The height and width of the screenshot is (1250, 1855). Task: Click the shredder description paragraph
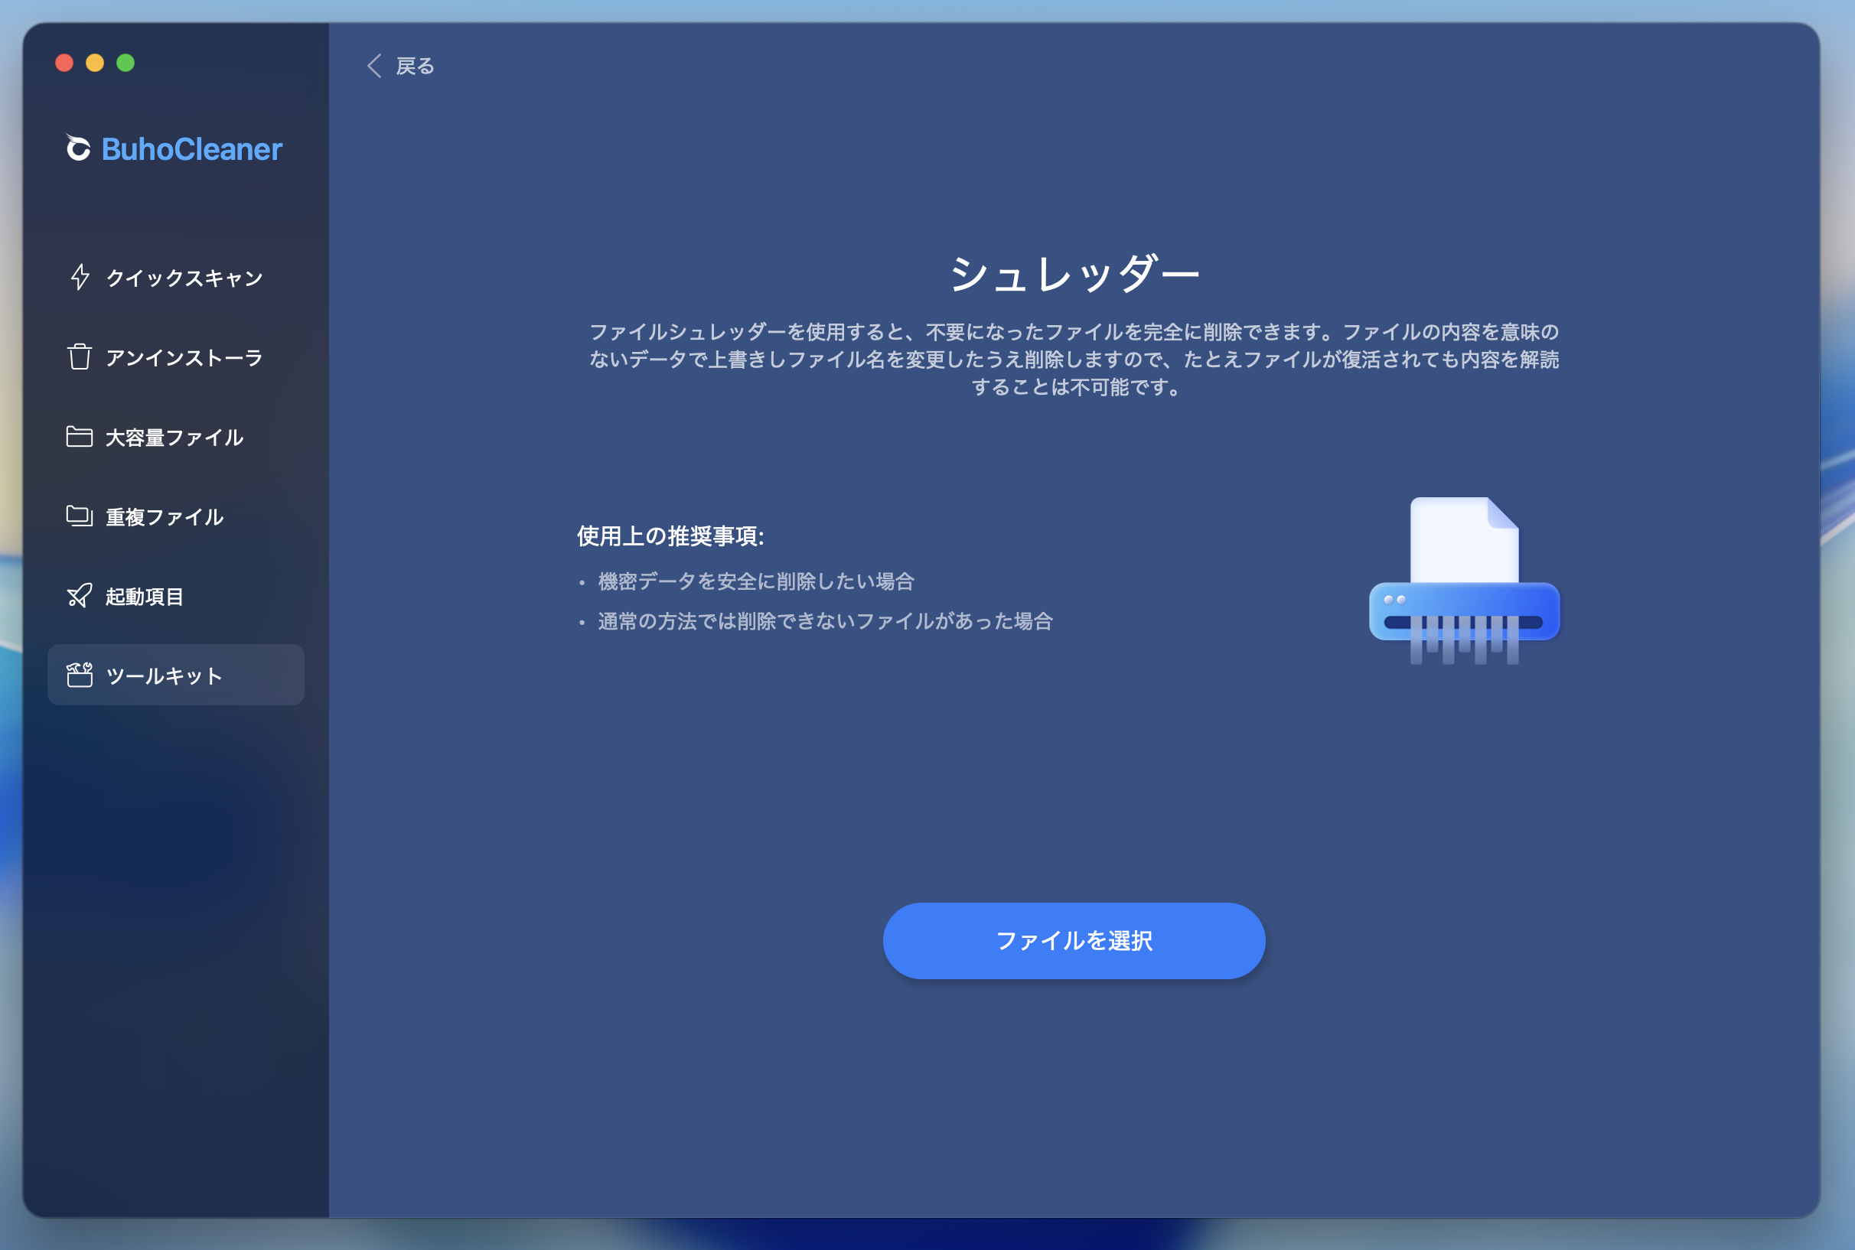1074,359
